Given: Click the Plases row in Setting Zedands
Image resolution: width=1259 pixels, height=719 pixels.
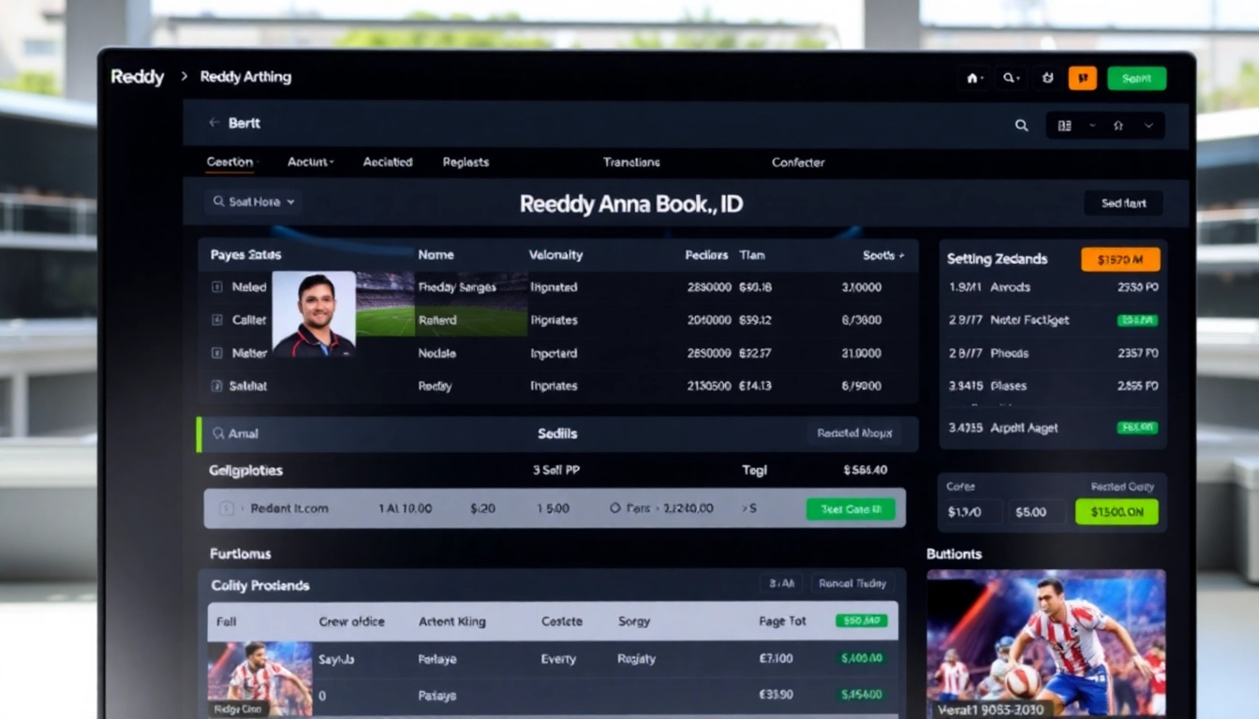Looking at the screenshot, I should 1053,386.
